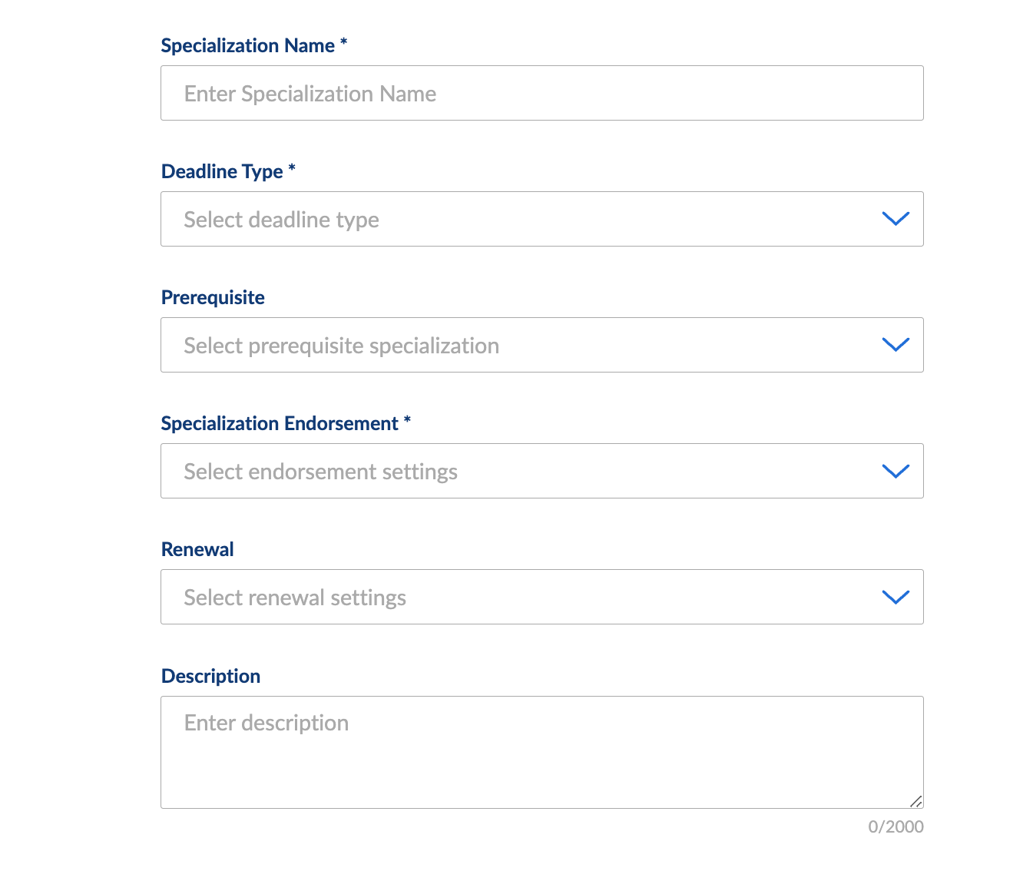Click the Description textarea resize handle

[915, 801]
